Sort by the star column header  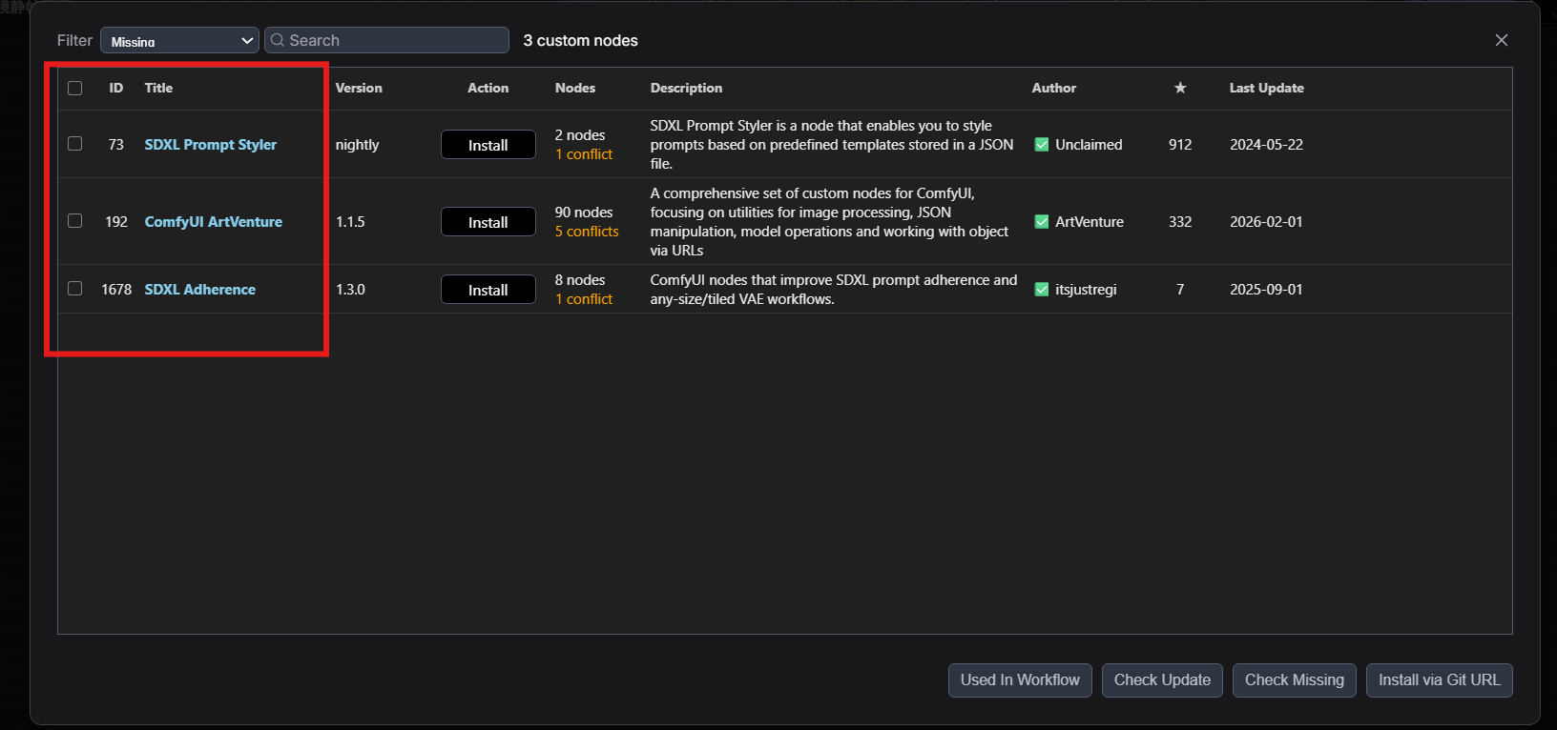coord(1180,88)
